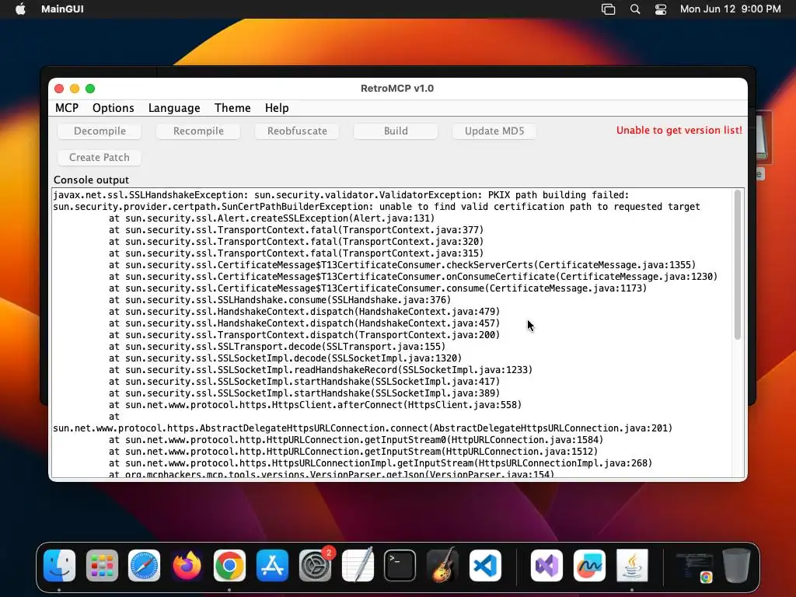This screenshot has height=597, width=796.
Task: Click the date and time in menu bar
Action: tap(730, 9)
